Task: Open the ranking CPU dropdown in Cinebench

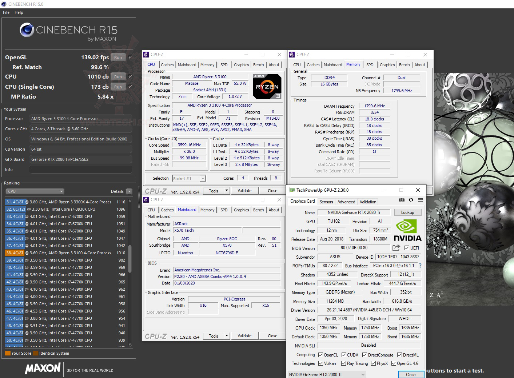Action: pyautogui.click(x=35, y=191)
